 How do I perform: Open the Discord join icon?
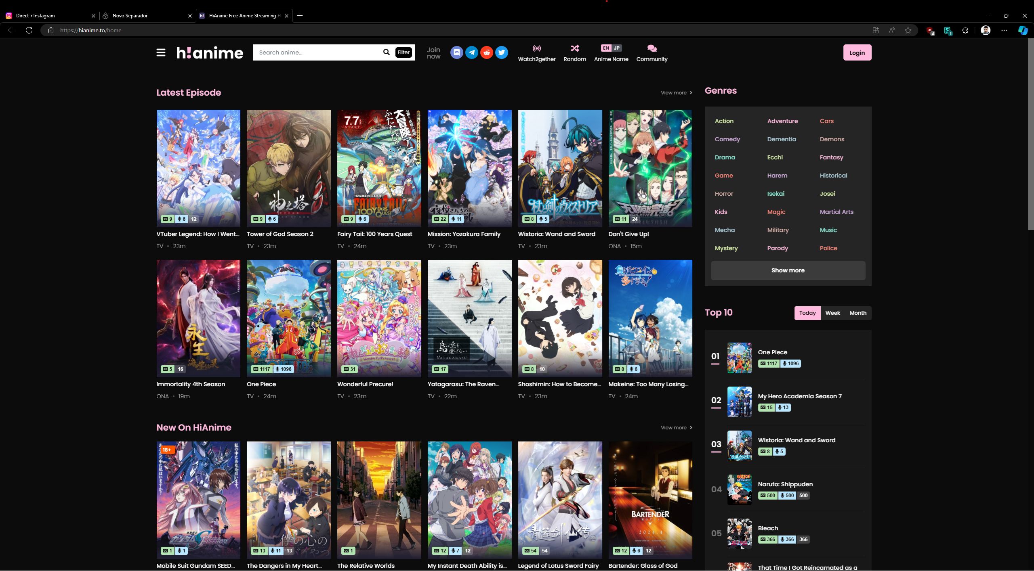tap(457, 52)
